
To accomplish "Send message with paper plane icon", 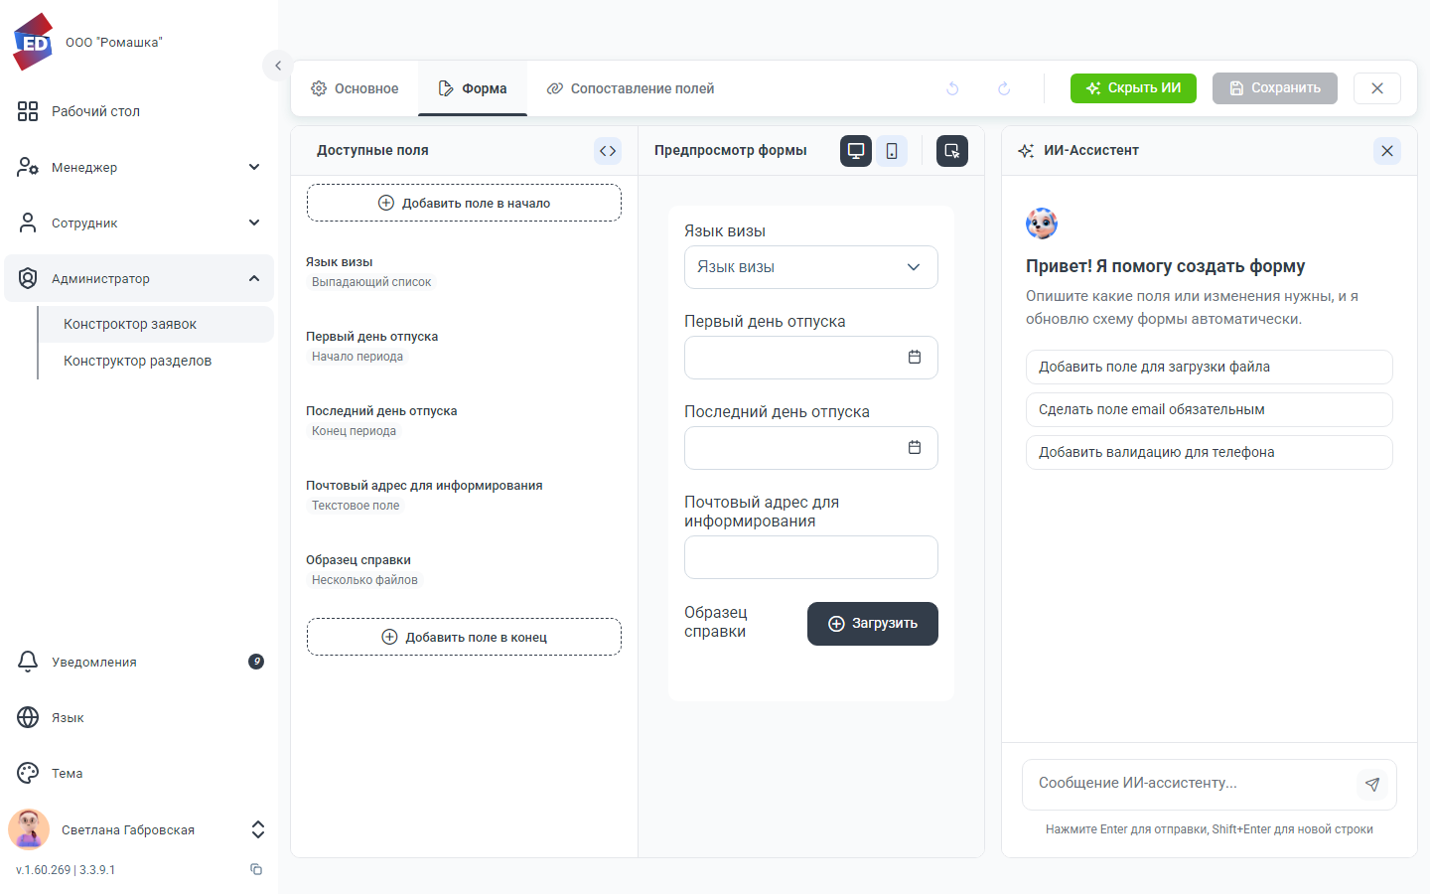I will click(x=1372, y=784).
